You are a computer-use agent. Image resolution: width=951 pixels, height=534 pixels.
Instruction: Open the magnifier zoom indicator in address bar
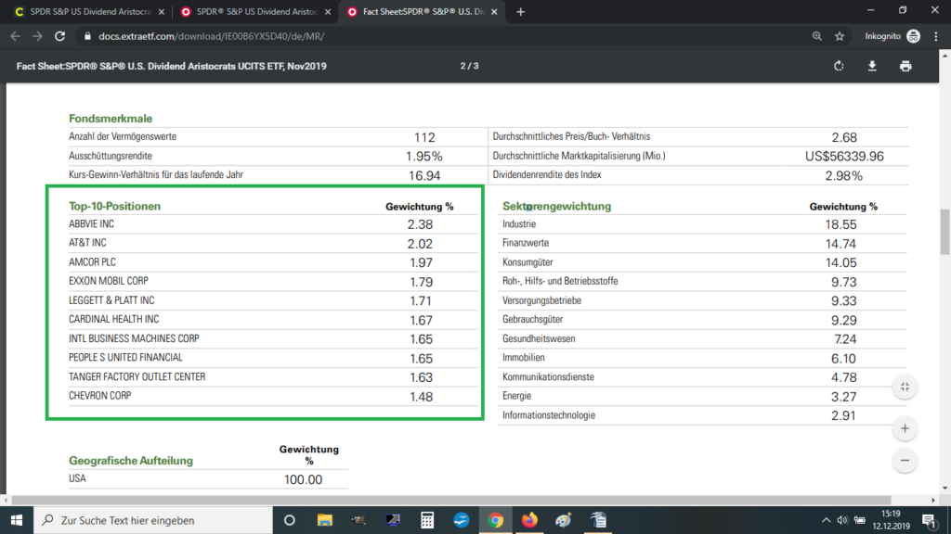[x=817, y=36]
